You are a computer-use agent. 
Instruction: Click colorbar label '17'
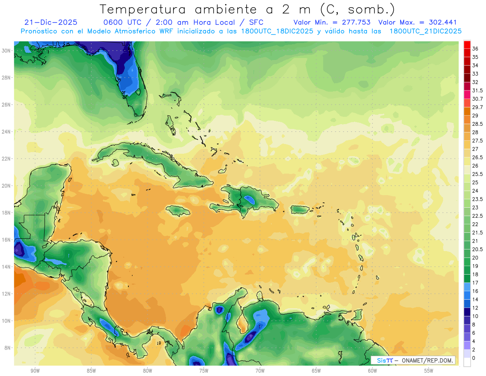tap(475, 283)
